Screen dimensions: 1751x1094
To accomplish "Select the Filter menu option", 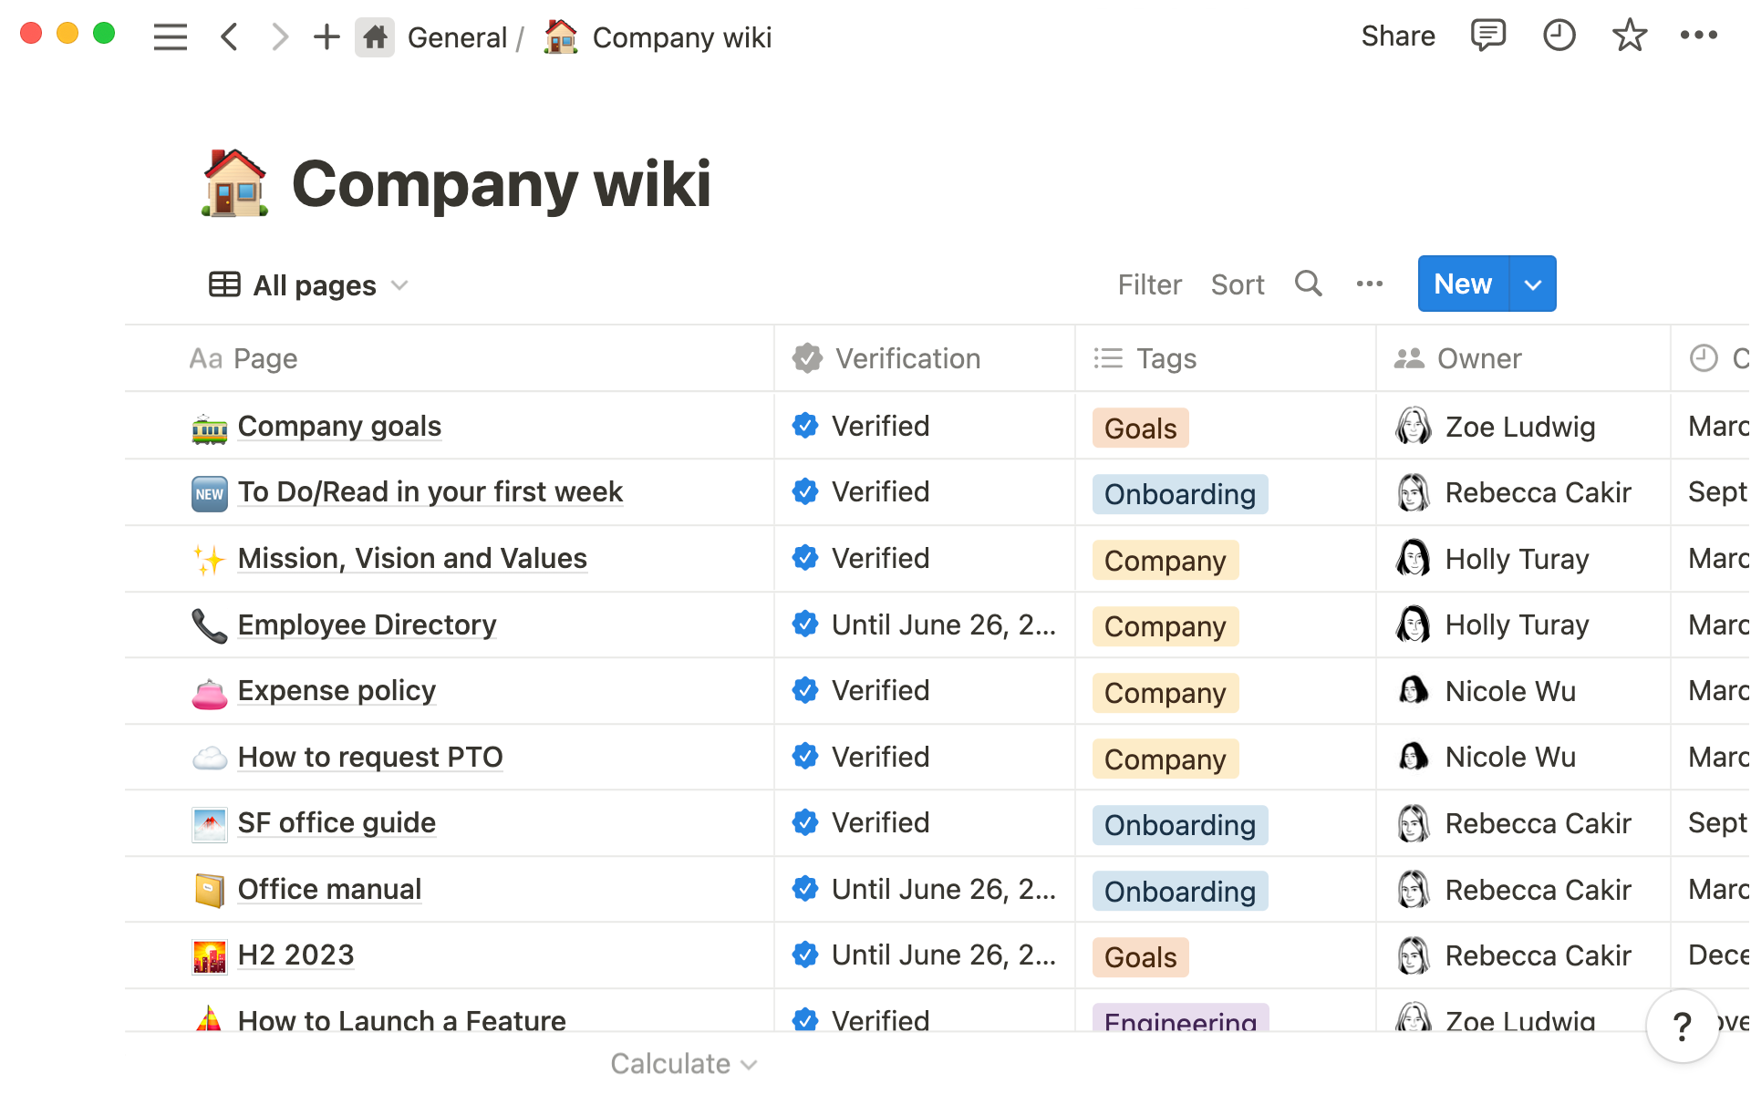I will click(x=1147, y=284).
